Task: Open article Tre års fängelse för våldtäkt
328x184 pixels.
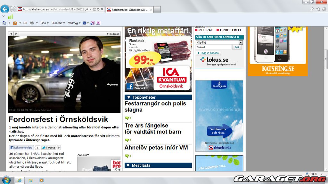Action: click(x=153, y=128)
